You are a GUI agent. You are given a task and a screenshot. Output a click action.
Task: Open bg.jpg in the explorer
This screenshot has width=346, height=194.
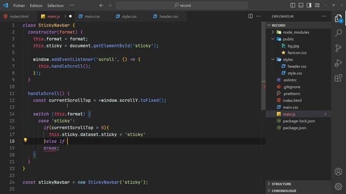(x=293, y=46)
